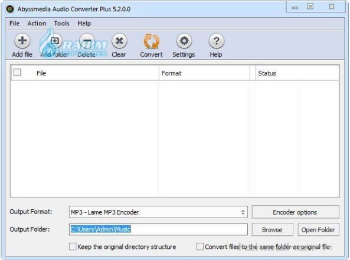Open Settings via the gear icon
This screenshot has width=350, height=260.
184,41
